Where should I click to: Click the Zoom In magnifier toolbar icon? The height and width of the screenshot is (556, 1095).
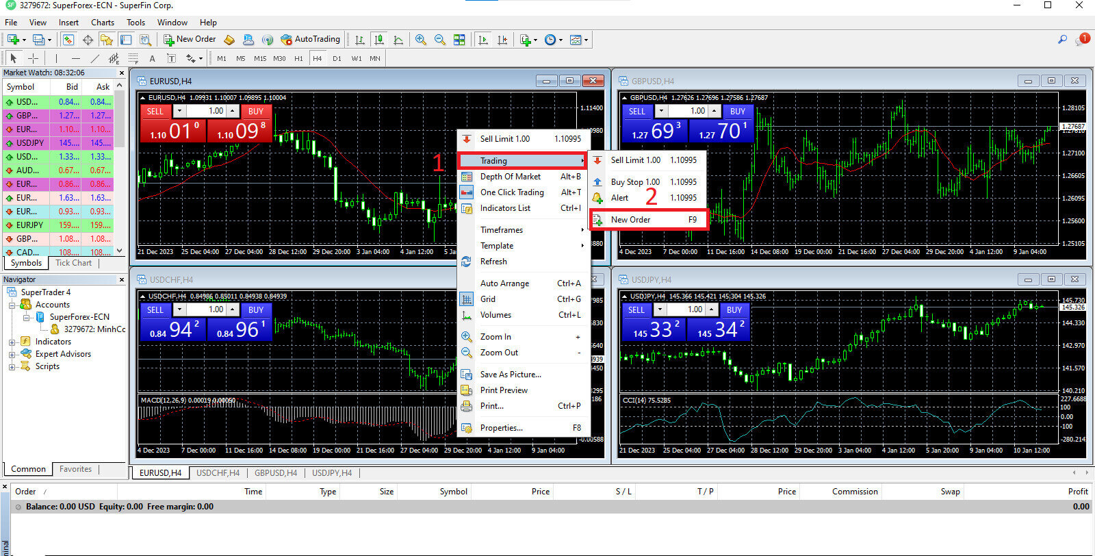pos(421,40)
